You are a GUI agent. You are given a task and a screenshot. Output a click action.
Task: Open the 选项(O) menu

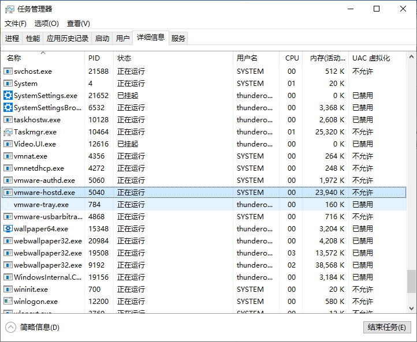point(47,24)
